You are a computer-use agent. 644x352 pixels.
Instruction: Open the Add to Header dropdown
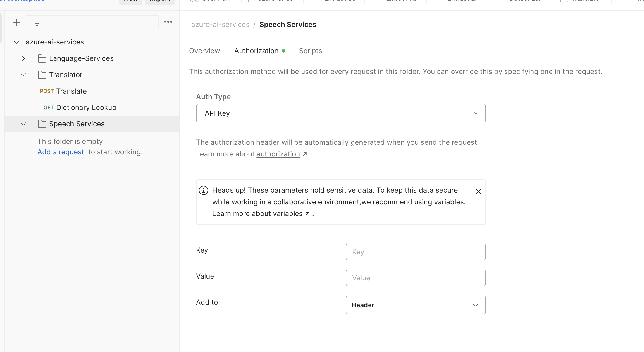(x=416, y=305)
